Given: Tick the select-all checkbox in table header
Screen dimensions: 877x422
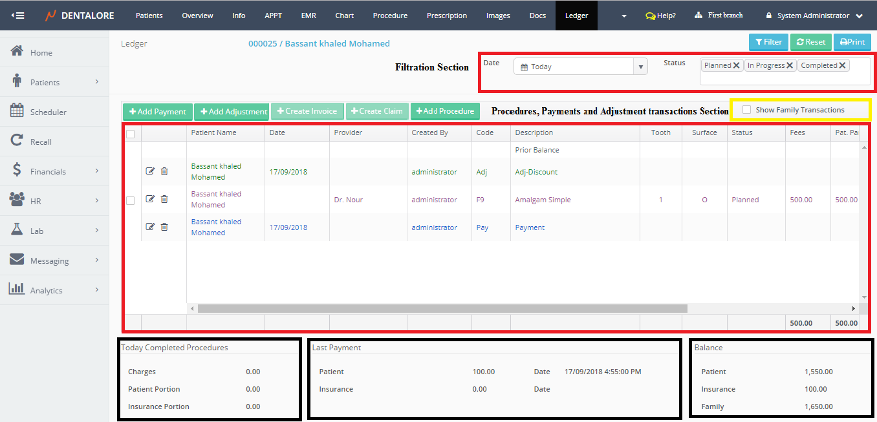Looking at the screenshot, I should (131, 134).
